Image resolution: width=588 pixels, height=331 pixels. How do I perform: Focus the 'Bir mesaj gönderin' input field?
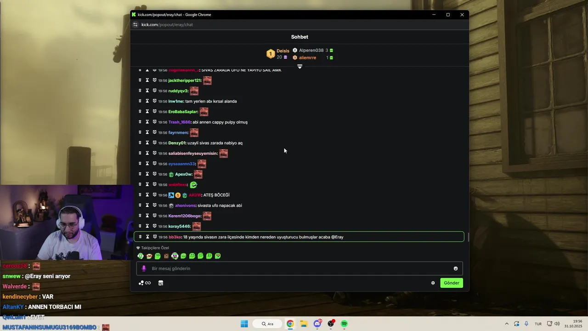click(300, 268)
